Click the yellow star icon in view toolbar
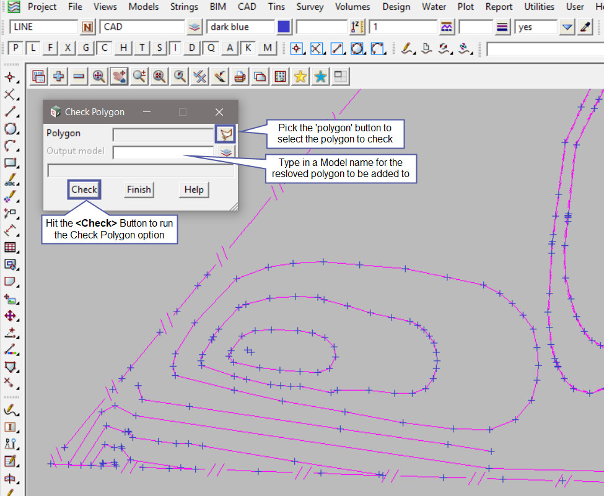 [x=300, y=76]
